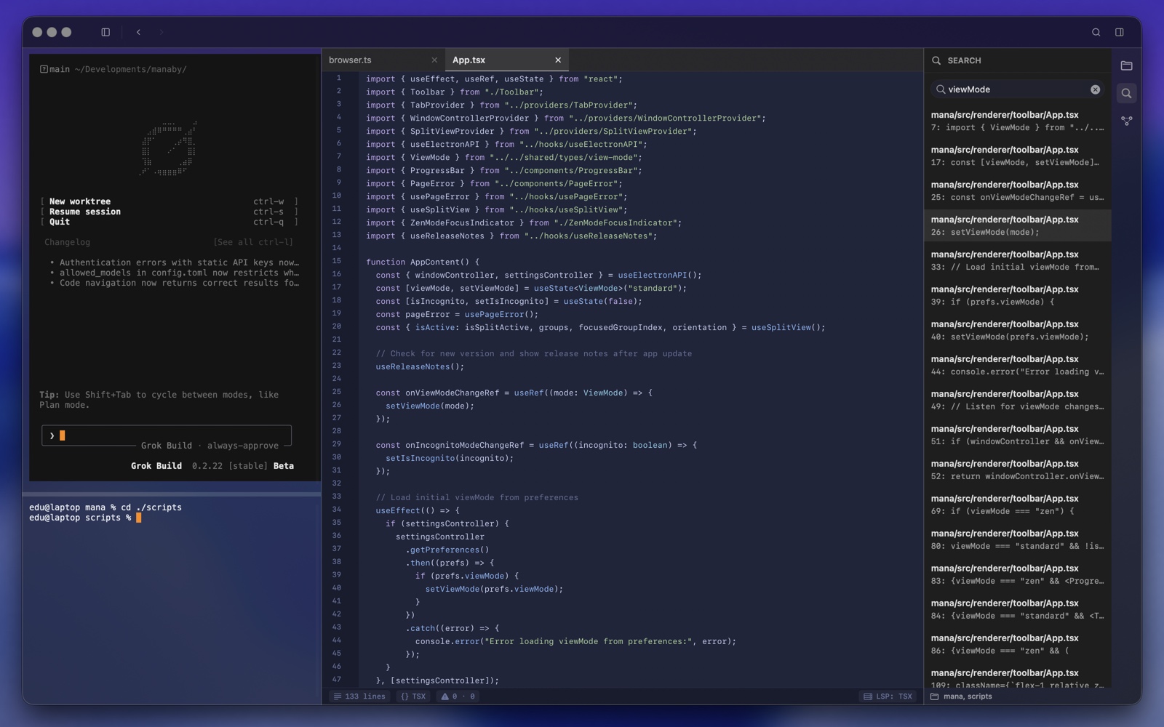
Task: Click useReleaseNotes(); on line 23
Action: (420, 366)
